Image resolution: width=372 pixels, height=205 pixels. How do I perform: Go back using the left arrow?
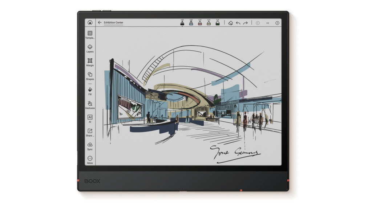[x=100, y=22]
